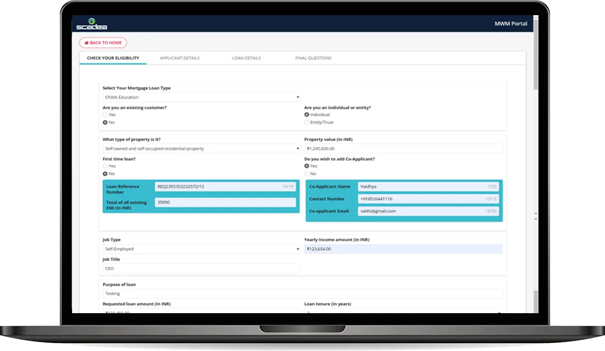This screenshot has width=605, height=351.
Task: Click the Back to Home button
Action: coord(103,43)
